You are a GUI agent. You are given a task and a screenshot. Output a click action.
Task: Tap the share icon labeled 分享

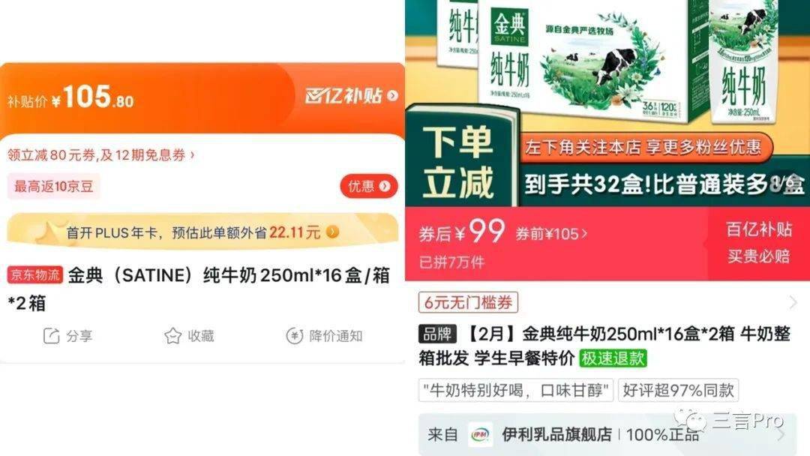(x=51, y=336)
